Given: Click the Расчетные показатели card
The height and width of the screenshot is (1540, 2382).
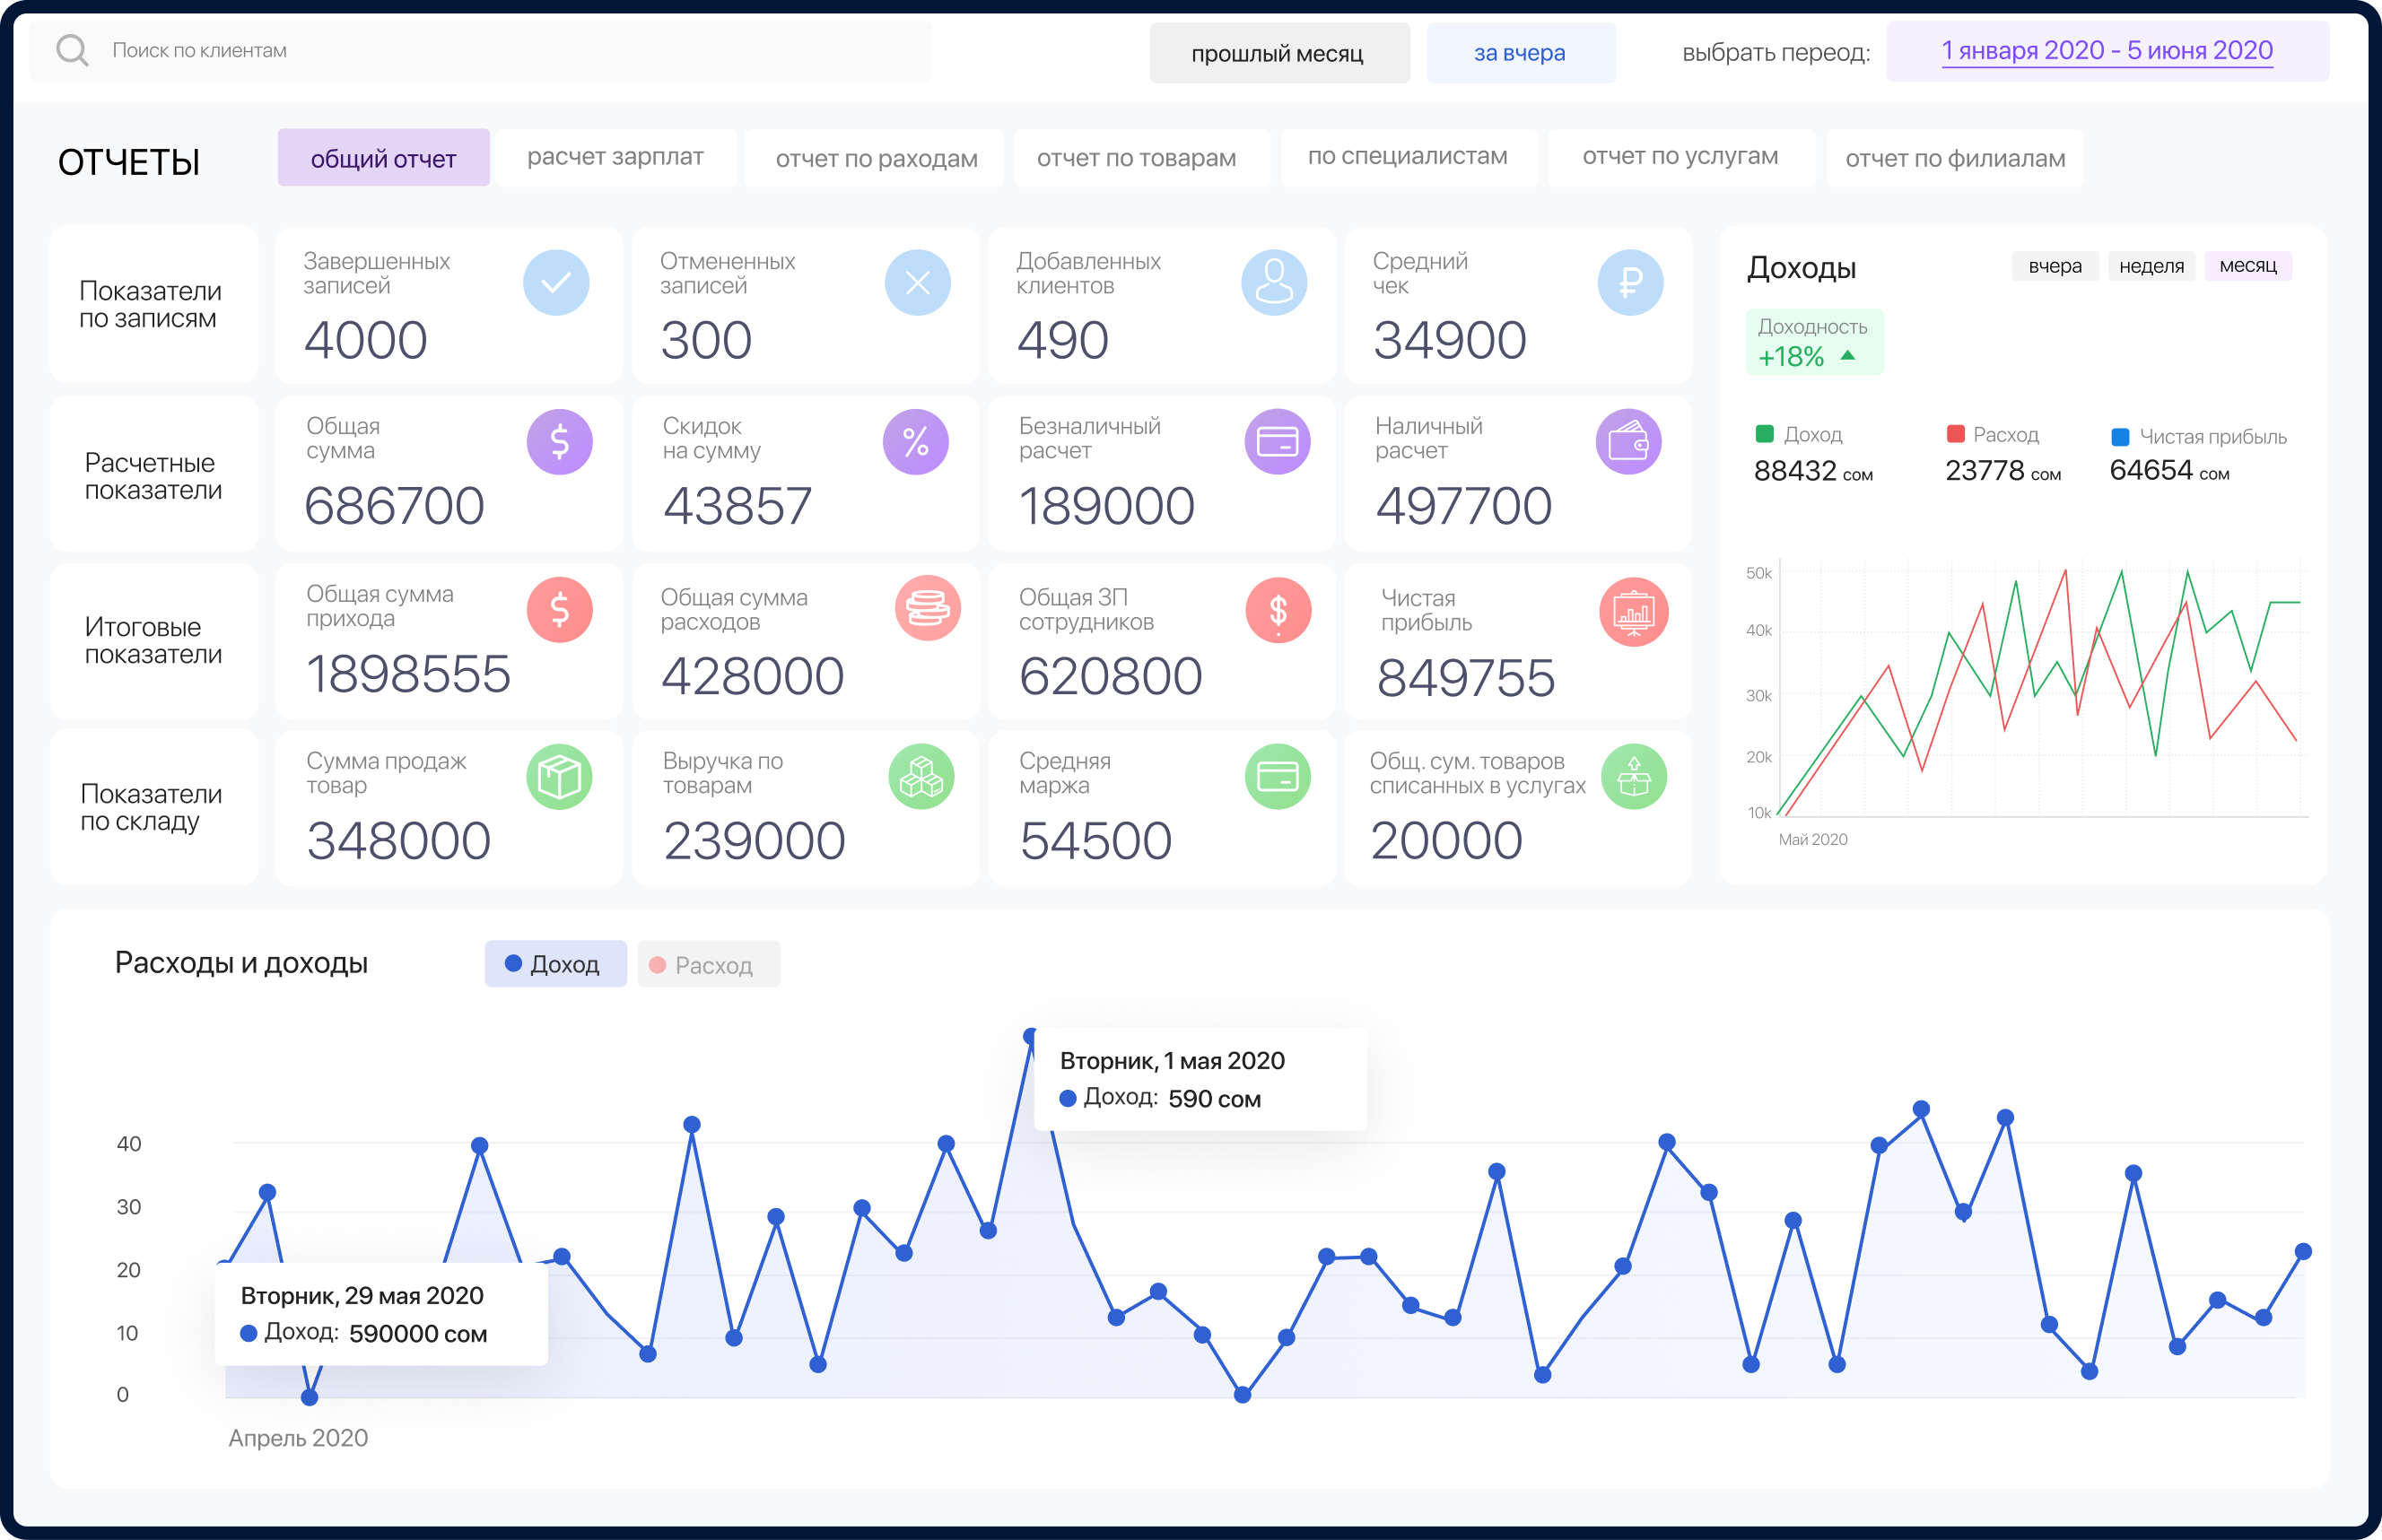Looking at the screenshot, I should (x=154, y=474).
